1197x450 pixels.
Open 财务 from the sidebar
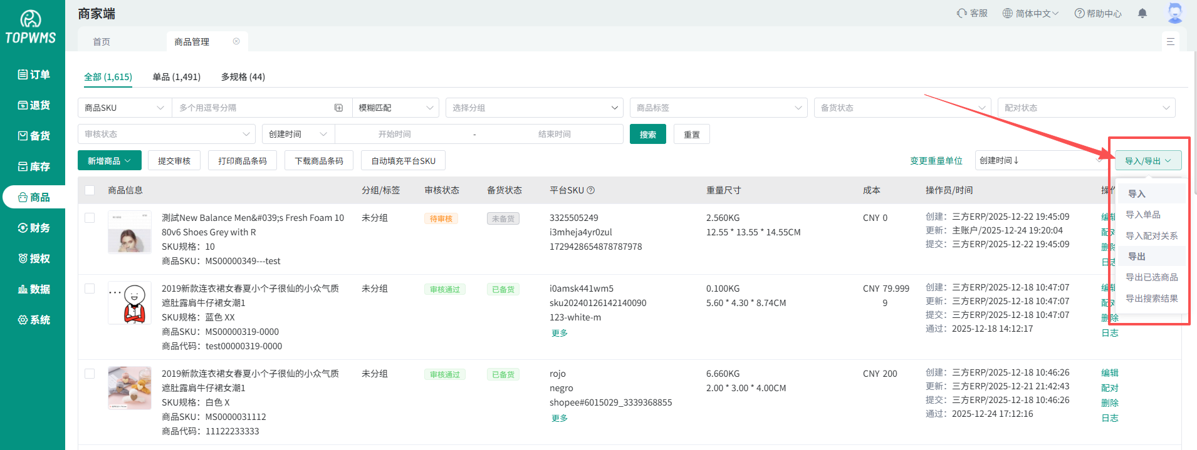click(33, 228)
